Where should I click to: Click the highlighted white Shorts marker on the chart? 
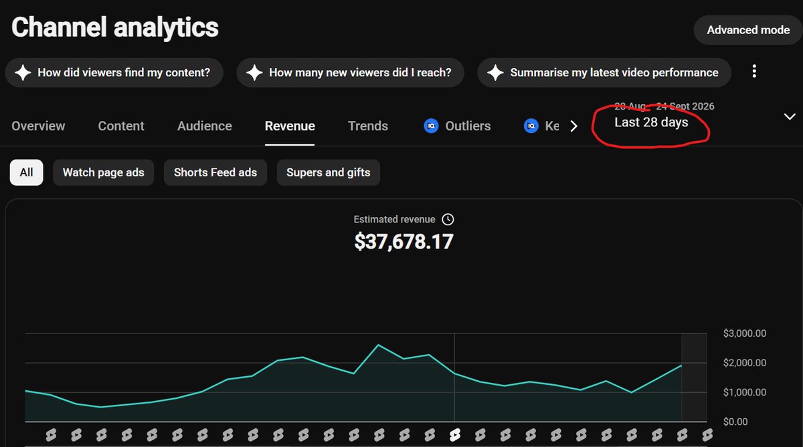click(455, 435)
